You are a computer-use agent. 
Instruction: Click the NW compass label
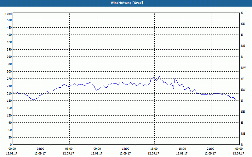243,68
